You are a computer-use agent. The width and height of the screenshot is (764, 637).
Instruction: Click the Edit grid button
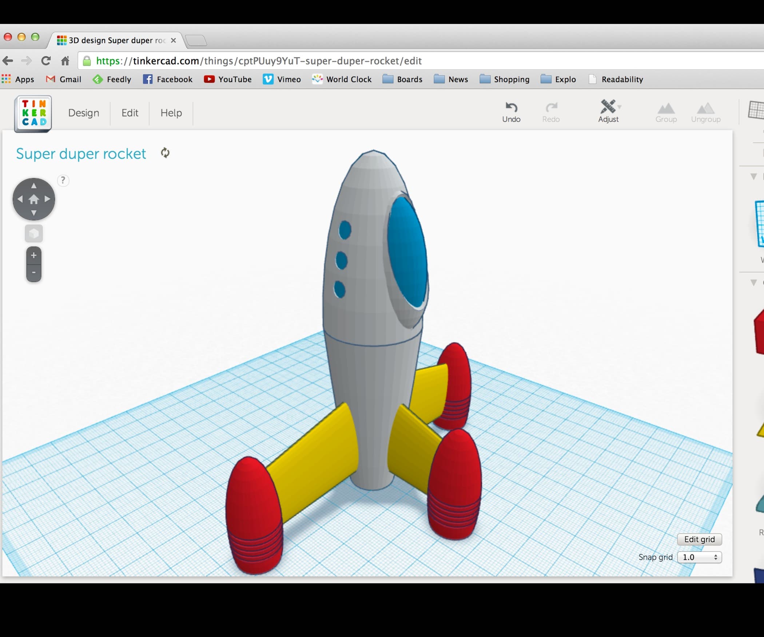coord(699,539)
